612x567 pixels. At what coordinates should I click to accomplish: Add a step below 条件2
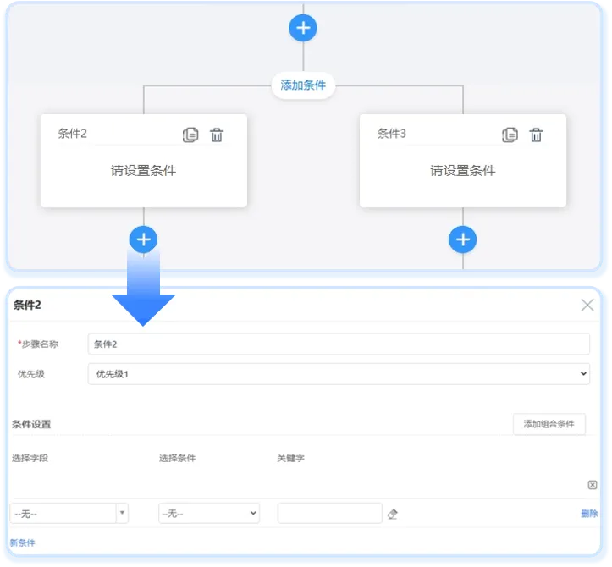[x=143, y=239]
